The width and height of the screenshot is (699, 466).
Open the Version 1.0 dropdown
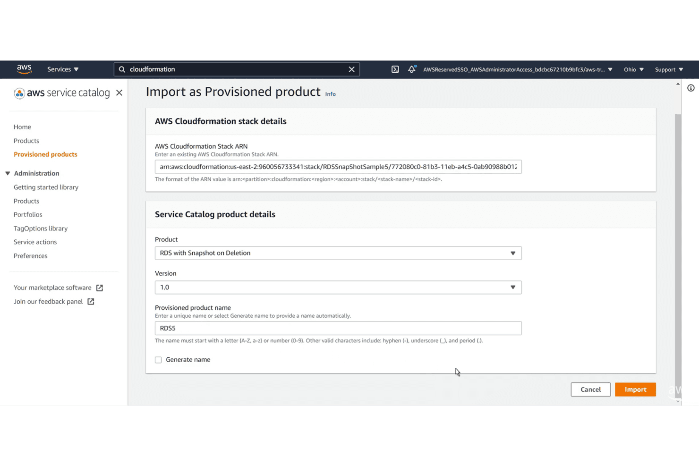click(338, 288)
